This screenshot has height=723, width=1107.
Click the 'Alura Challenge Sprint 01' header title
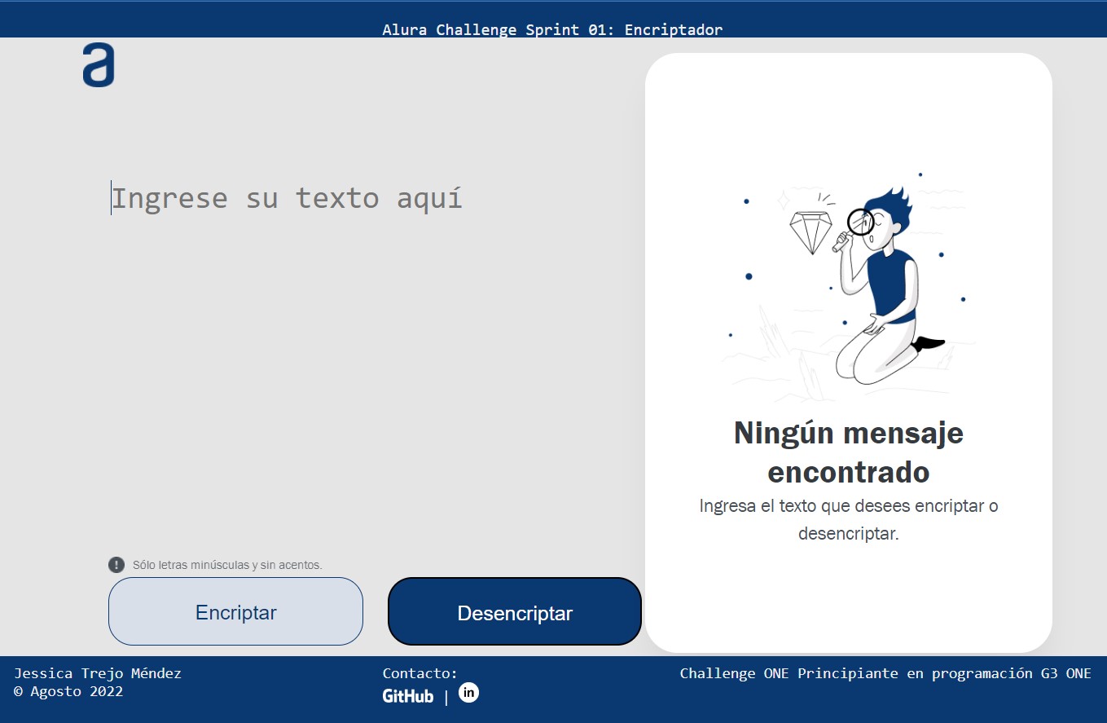pos(552,30)
